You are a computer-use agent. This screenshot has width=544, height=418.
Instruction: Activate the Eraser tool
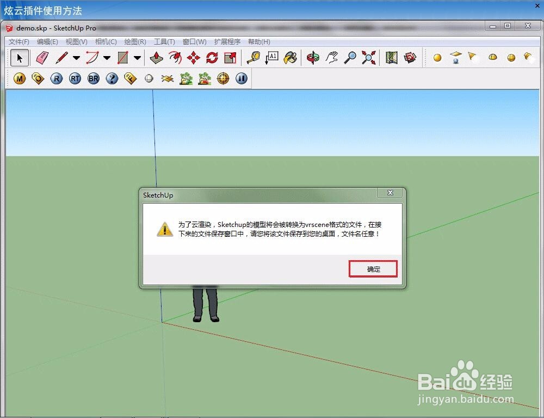tap(42, 58)
